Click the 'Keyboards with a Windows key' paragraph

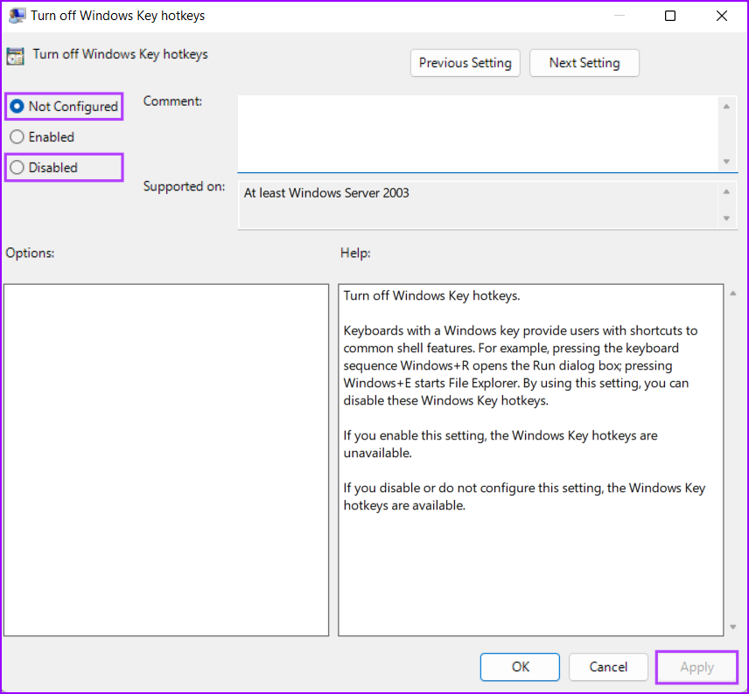[x=521, y=365]
